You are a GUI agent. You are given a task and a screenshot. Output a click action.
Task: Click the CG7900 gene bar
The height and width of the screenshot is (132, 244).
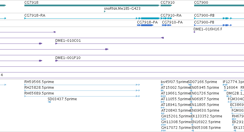click(x=219, y=5)
